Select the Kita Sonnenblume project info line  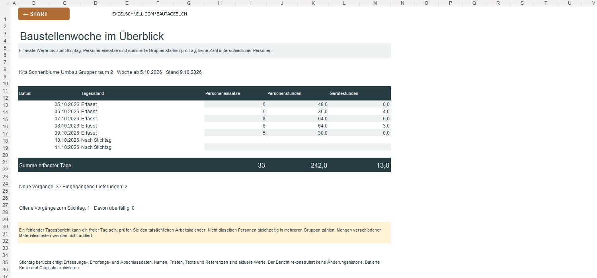click(110, 72)
